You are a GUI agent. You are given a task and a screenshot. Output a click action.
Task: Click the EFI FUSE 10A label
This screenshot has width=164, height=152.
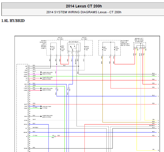tap(53, 48)
